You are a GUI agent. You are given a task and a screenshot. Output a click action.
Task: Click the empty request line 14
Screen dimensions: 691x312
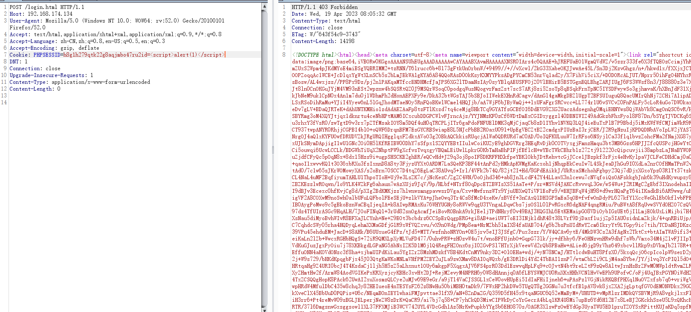click(x=135, y=102)
